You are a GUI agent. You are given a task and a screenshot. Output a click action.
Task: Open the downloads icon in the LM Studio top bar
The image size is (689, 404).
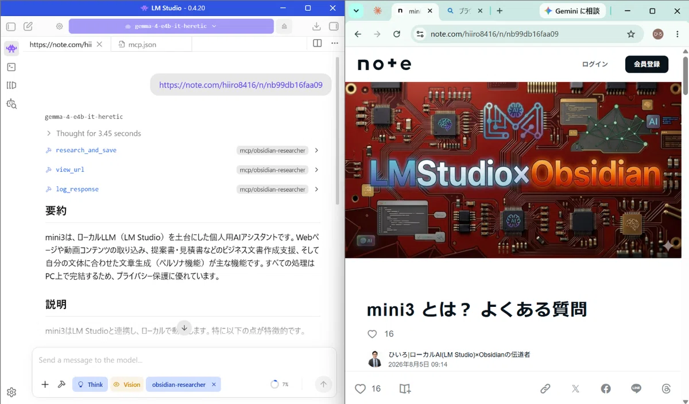[316, 26]
